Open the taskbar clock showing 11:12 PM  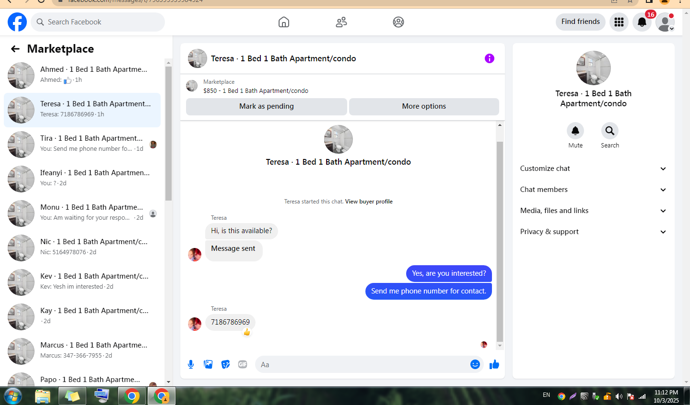[x=667, y=396]
